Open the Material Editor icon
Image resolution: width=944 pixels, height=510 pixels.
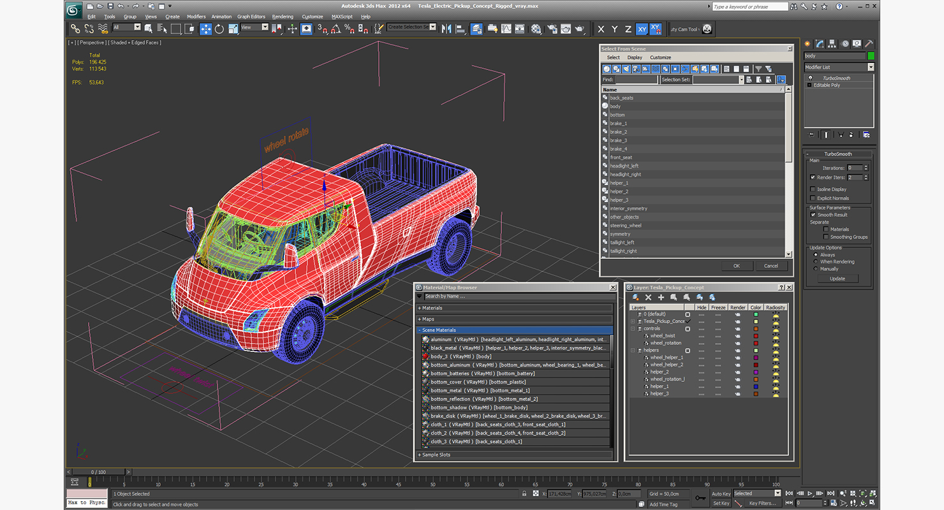tap(536, 29)
